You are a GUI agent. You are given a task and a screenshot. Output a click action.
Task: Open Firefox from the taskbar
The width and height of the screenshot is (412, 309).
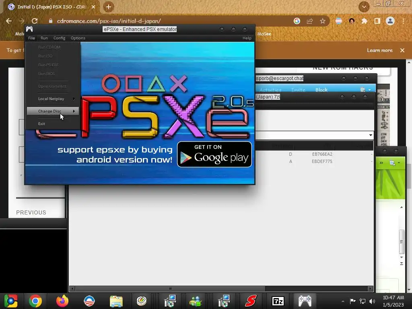(x=62, y=301)
